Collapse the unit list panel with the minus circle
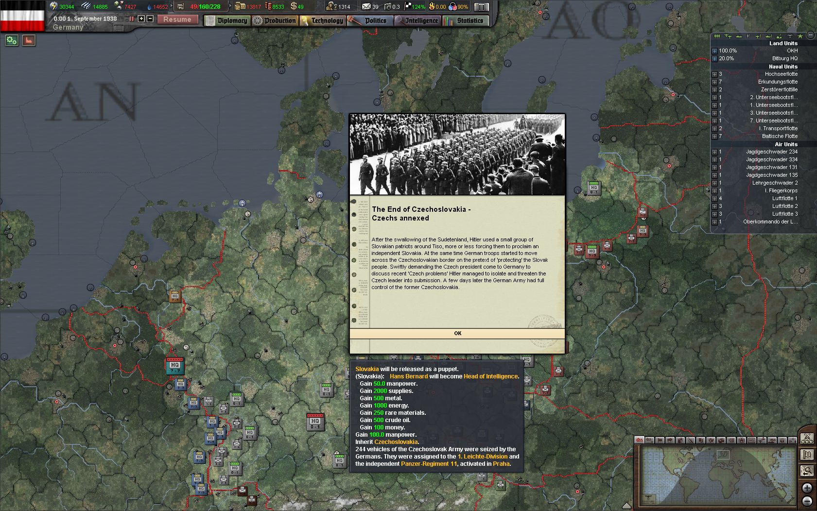This screenshot has width=817, height=511. click(810, 35)
